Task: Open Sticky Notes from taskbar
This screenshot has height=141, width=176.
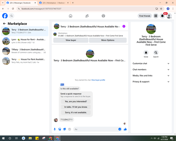Action: 37,138
